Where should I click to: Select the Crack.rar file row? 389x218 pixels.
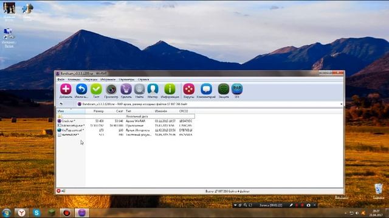coord(126,121)
